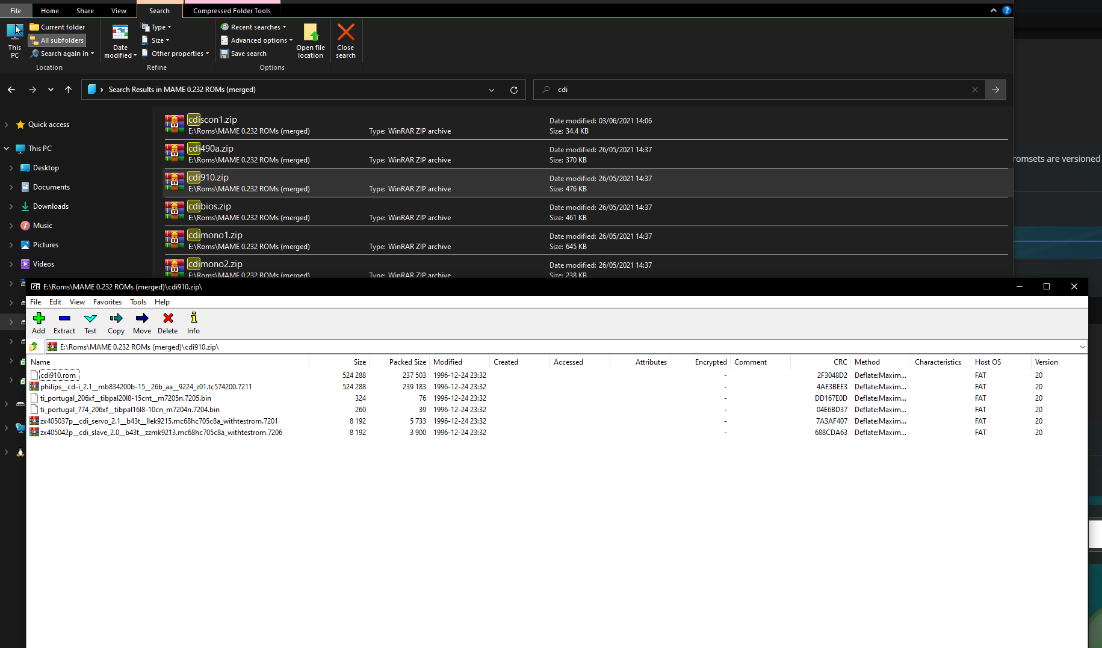
Task: Sort by Modified column header
Action: tap(459, 362)
